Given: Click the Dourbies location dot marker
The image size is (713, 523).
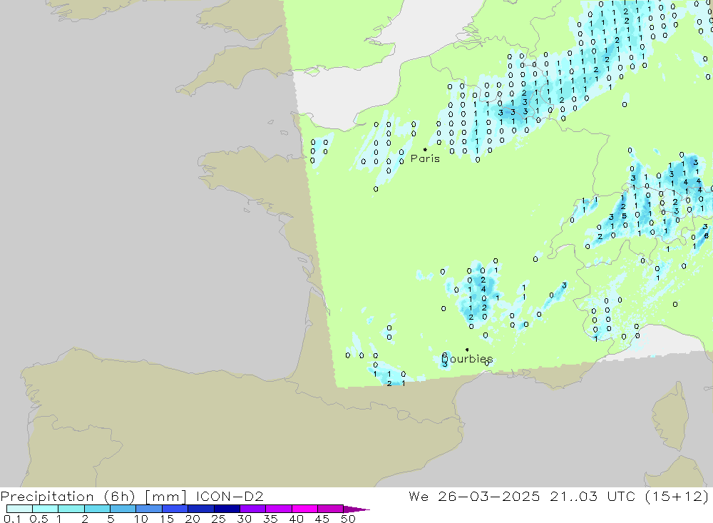Looking at the screenshot, I should (x=467, y=350).
